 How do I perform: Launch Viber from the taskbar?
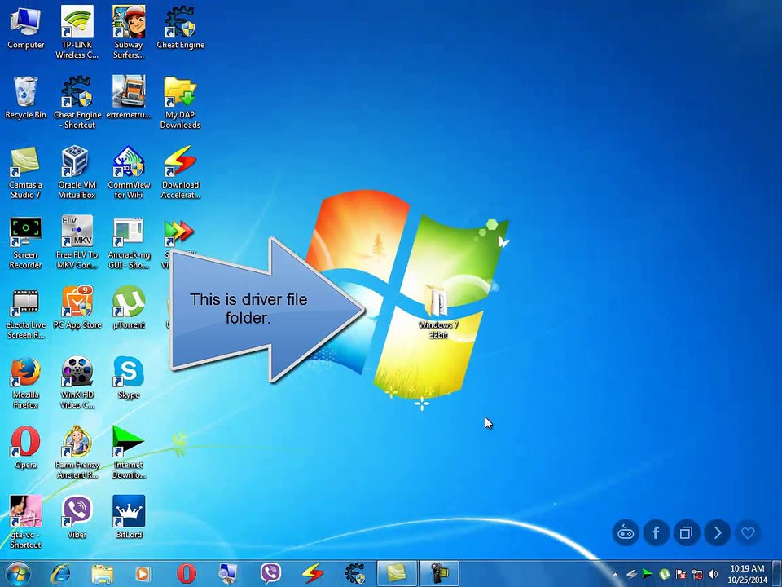270,573
